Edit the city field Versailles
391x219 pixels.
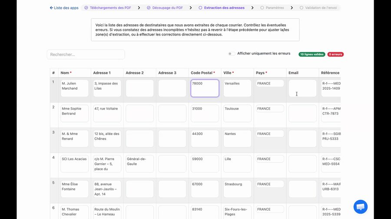click(x=237, y=88)
